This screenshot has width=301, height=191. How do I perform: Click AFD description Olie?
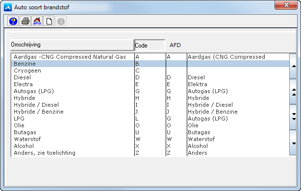pos(193,125)
